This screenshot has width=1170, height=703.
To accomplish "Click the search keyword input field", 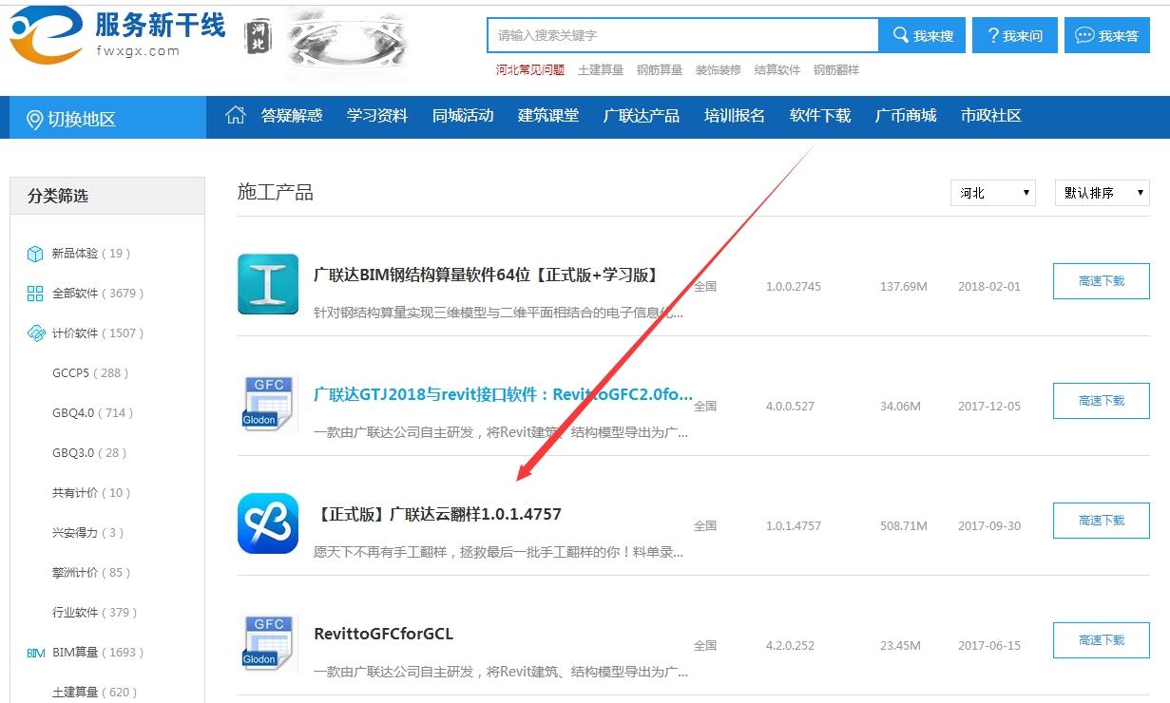I will coord(682,35).
